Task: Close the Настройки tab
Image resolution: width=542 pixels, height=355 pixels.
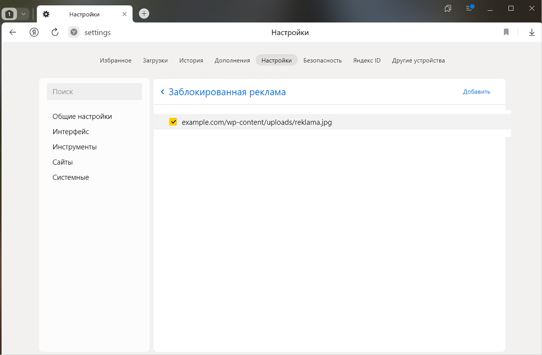Action: [x=125, y=14]
